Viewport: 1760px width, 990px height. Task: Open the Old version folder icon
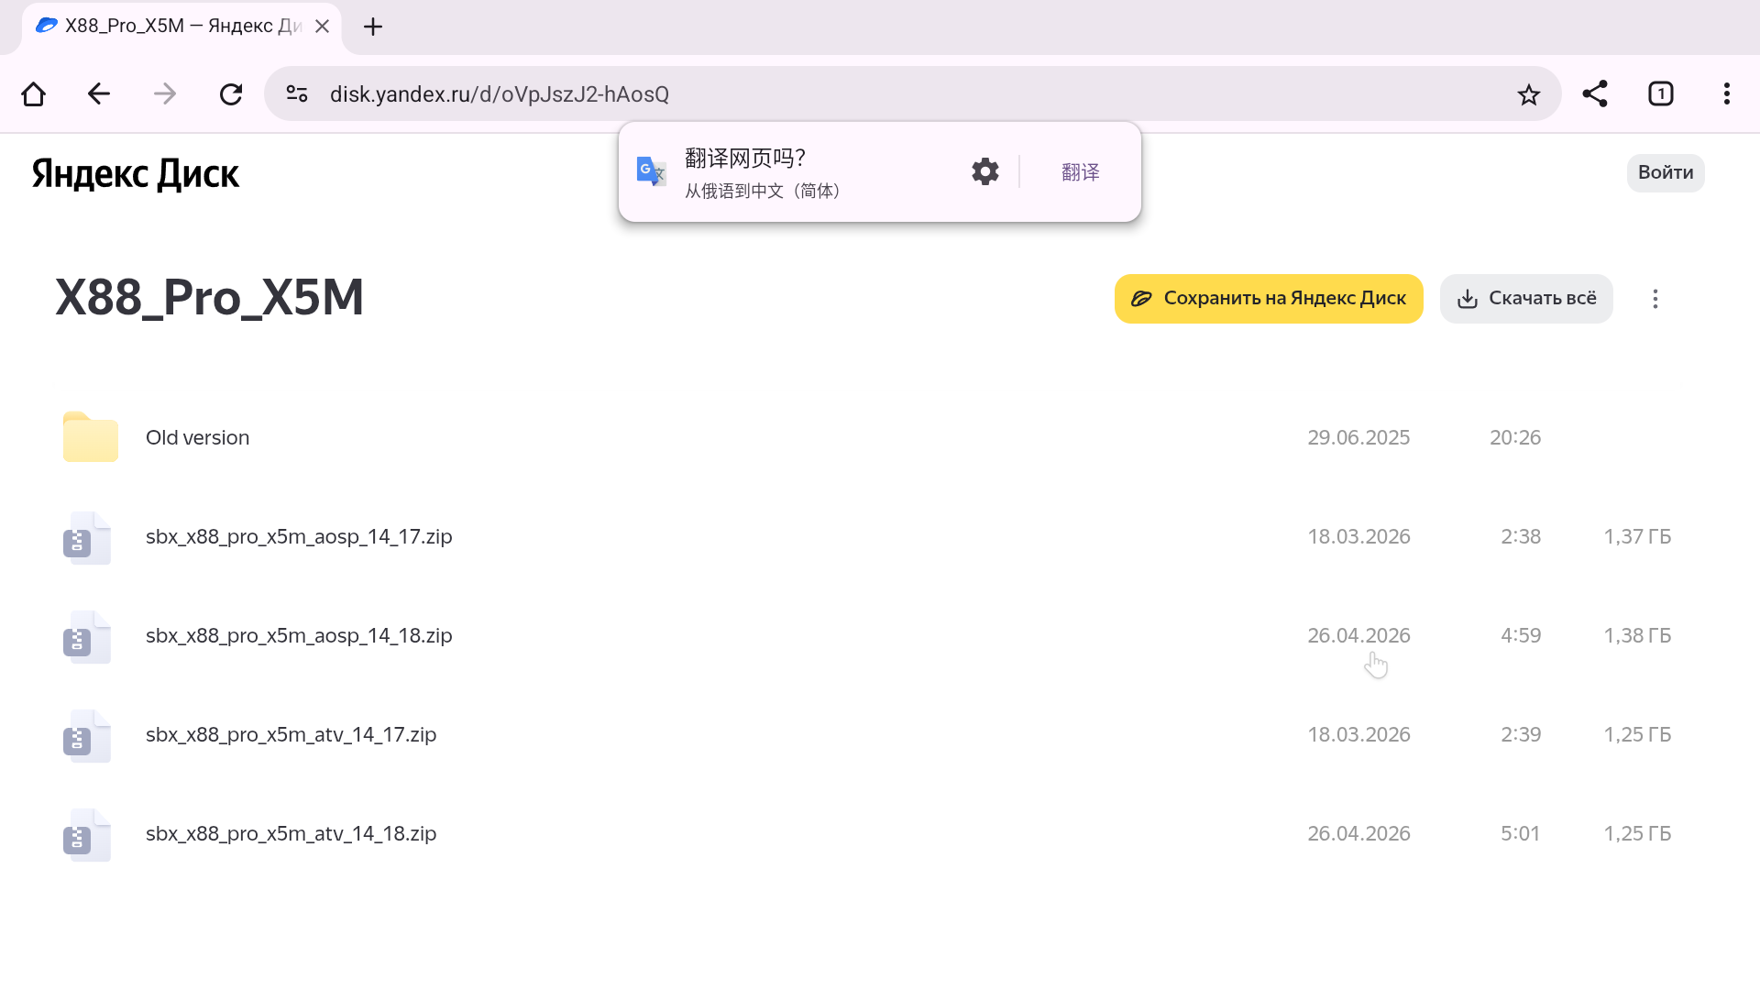coord(90,437)
